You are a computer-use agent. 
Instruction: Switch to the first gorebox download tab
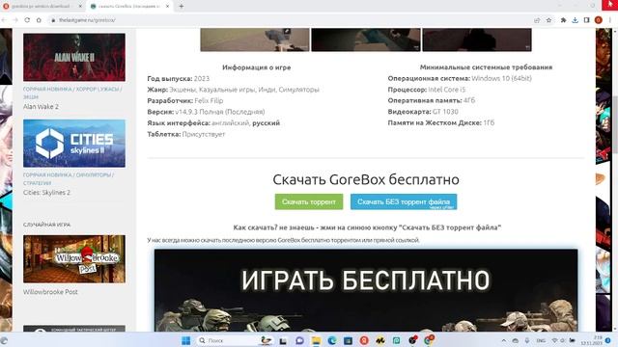click(x=42, y=7)
